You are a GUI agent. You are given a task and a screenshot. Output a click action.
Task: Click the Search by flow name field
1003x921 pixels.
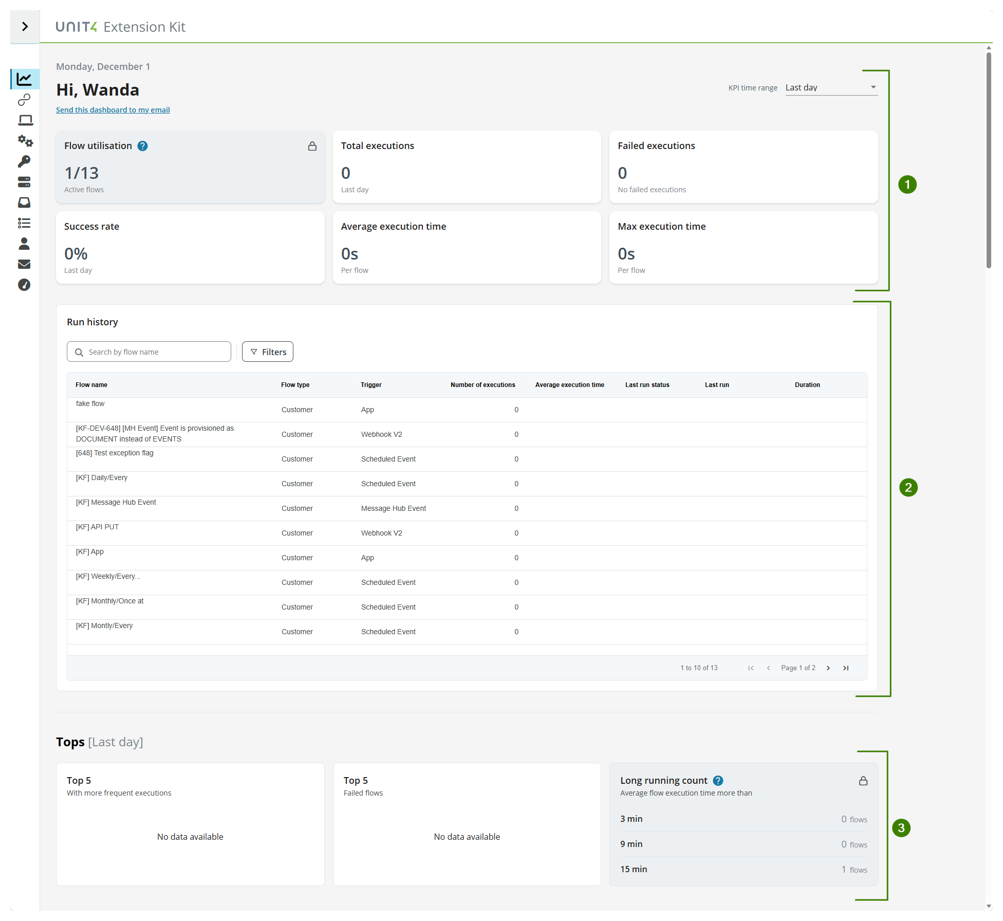pos(148,352)
